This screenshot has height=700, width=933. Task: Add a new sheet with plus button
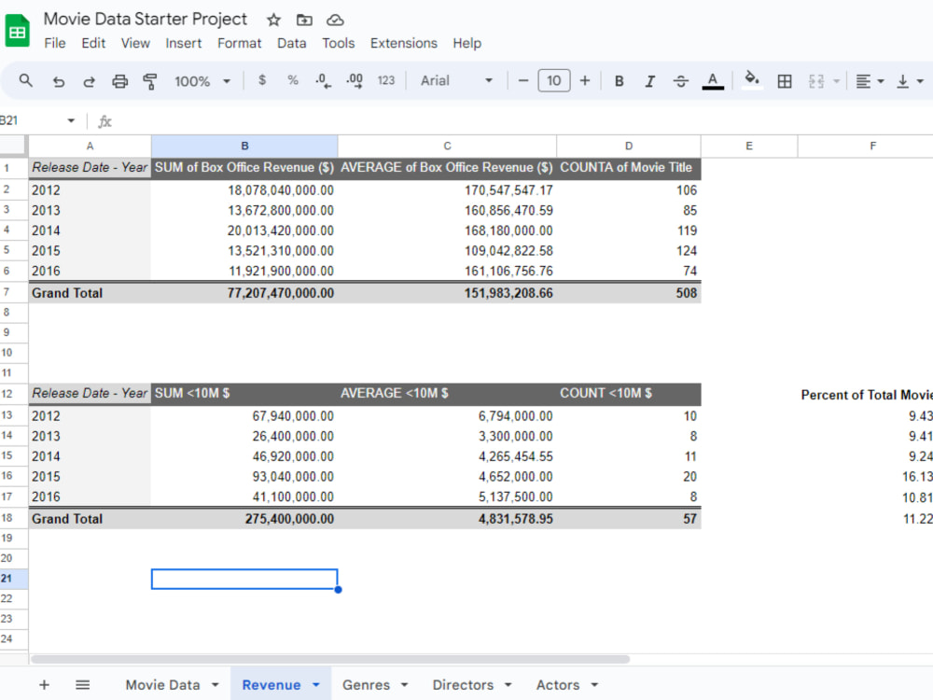pos(44,685)
